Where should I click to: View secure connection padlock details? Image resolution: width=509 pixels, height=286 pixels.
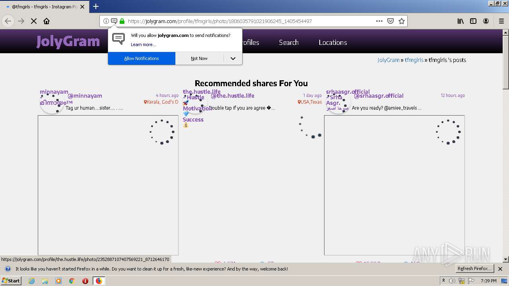(x=122, y=21)
